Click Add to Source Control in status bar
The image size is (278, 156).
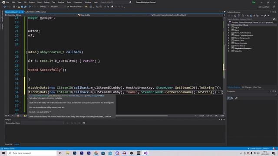[x=259, y=149]
